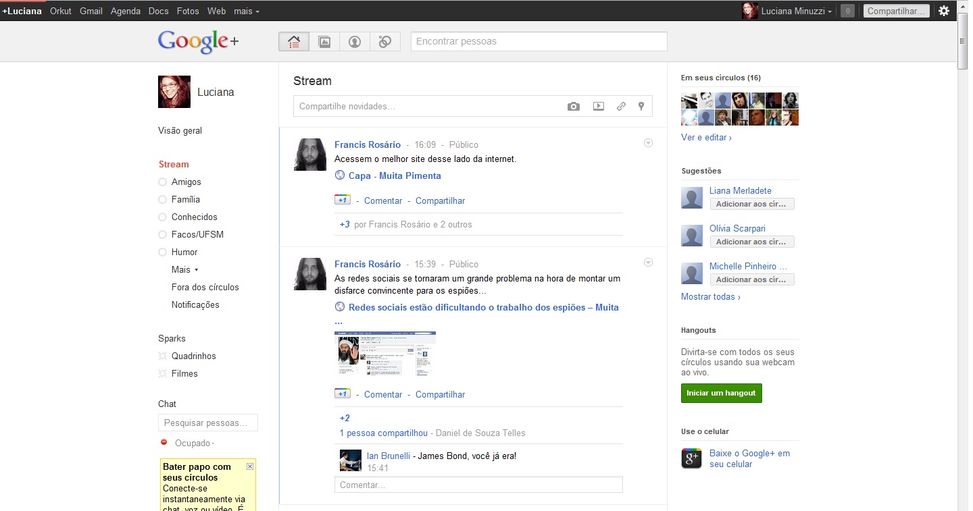This screenshot has width=973, height=511.
Task: Open the mais dropdown in top bar
Action: pos(247,11)
